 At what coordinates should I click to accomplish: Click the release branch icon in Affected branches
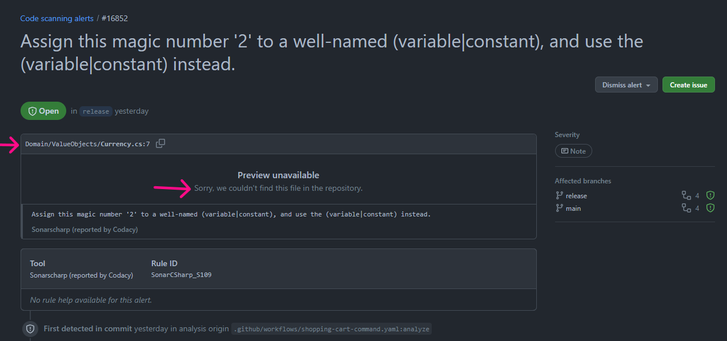(559, 196)
